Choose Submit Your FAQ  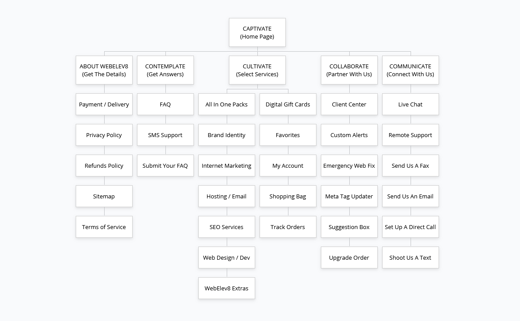click(x=165, y=166)
